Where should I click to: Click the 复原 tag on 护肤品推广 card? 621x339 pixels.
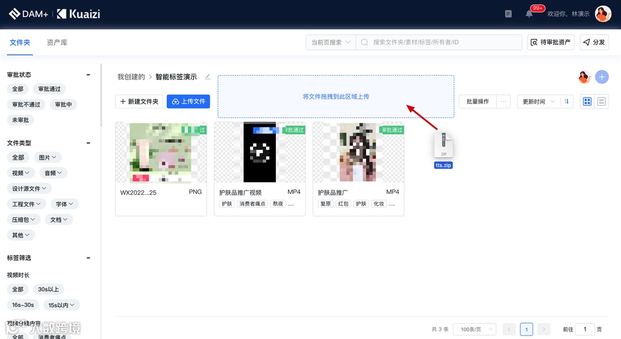[x=325, y=204]
